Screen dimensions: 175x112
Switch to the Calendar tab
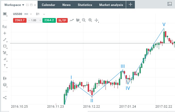coord(48,5)
